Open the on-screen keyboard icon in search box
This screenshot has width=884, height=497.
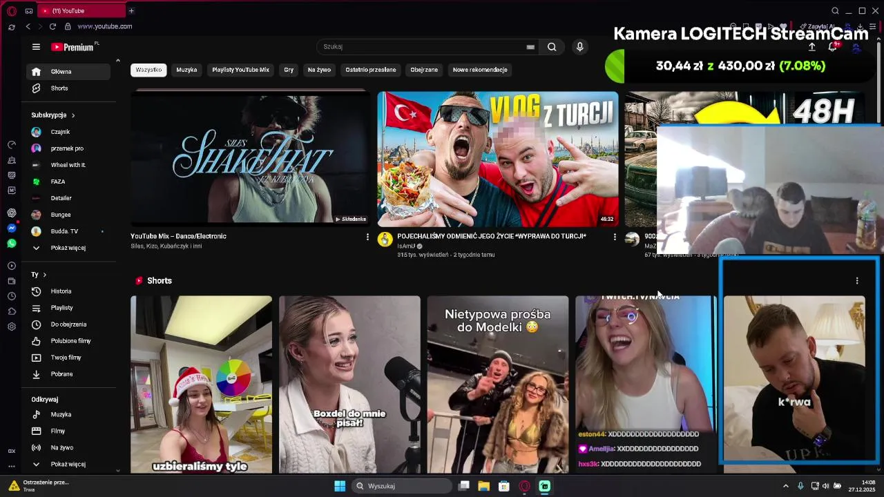tap(530, 47)
